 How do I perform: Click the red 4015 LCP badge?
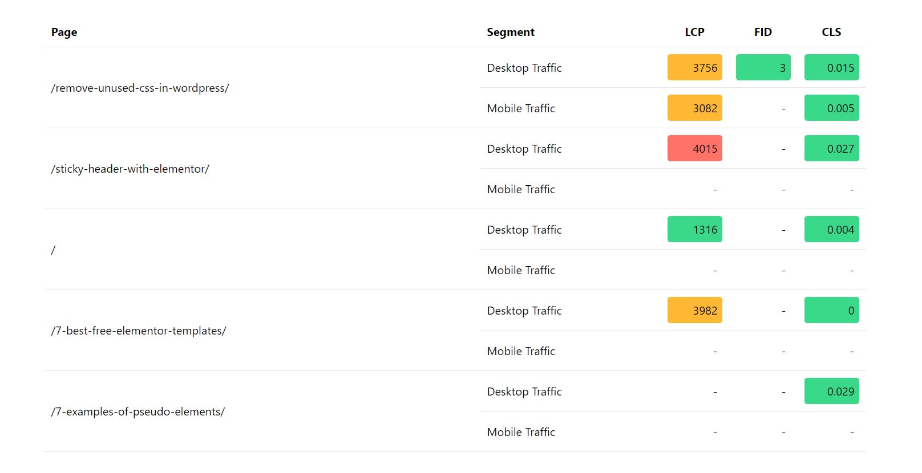pos(695,148)
